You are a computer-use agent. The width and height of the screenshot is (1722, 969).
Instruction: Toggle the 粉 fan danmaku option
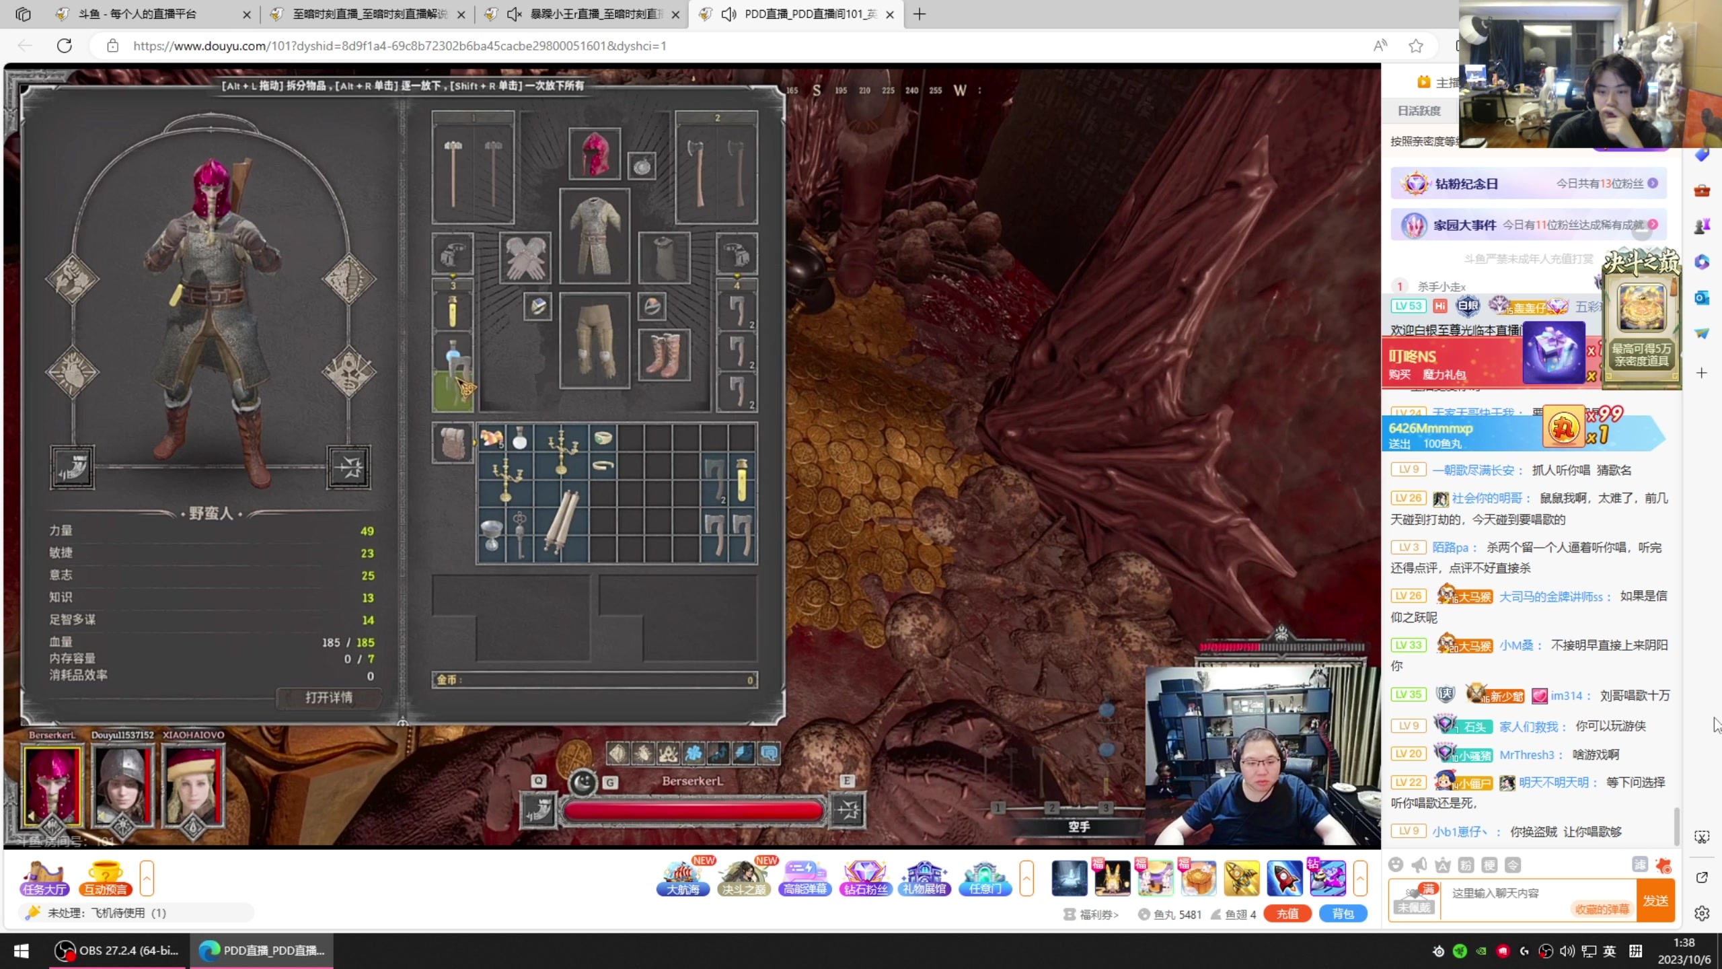click(1466, 865)
